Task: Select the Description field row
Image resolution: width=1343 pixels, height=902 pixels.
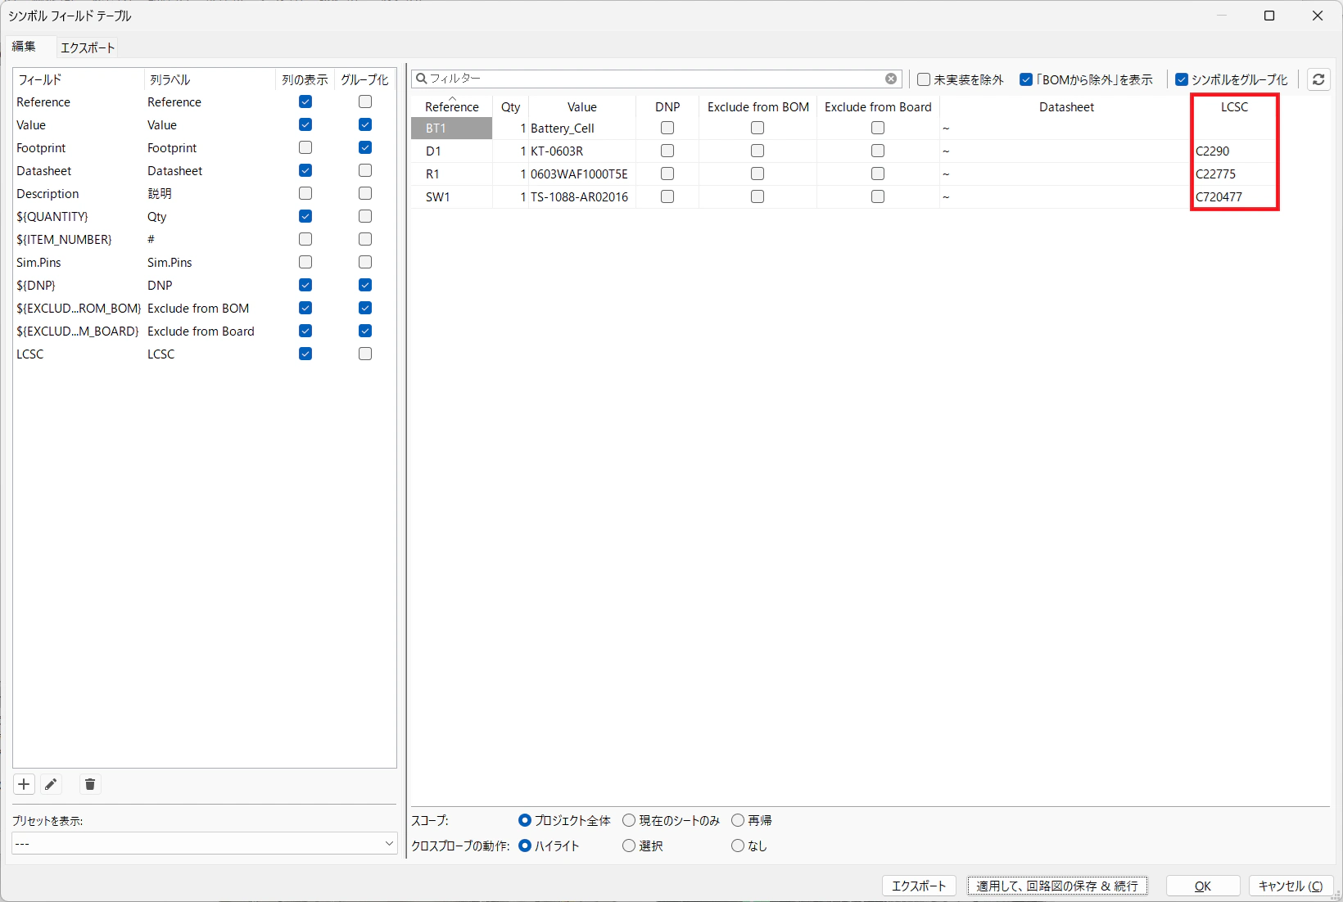Action: coord(204,193)
